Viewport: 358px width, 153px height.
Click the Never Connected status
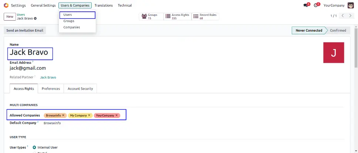pyautogui.click(x=309, y=31)
